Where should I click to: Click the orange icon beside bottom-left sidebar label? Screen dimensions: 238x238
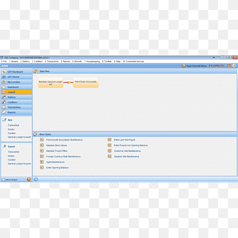click(29, 180)
